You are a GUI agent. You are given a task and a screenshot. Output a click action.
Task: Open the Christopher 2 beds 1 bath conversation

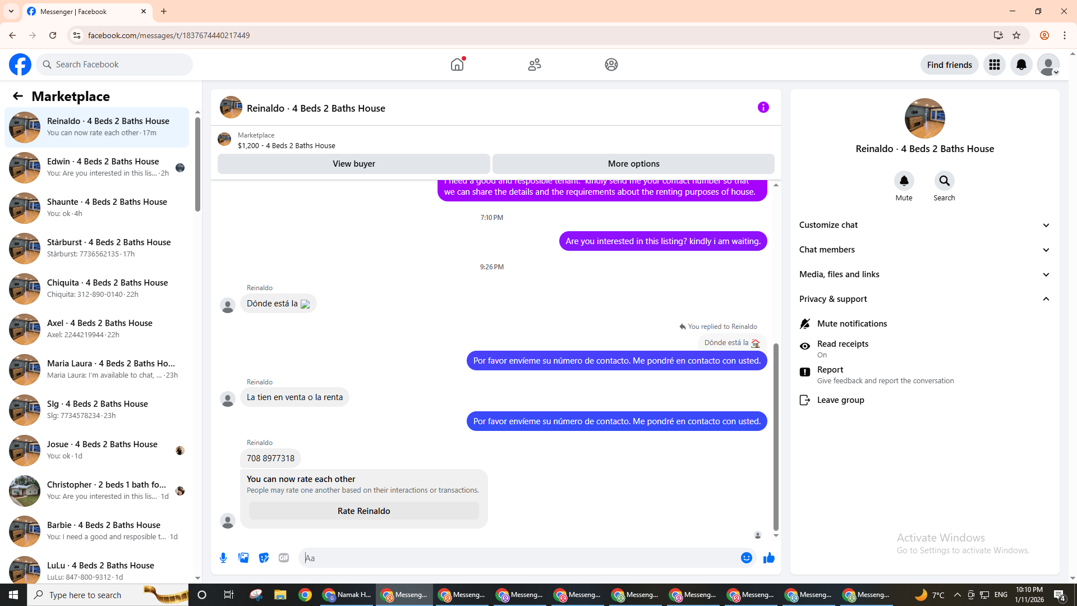pos(96,491)
